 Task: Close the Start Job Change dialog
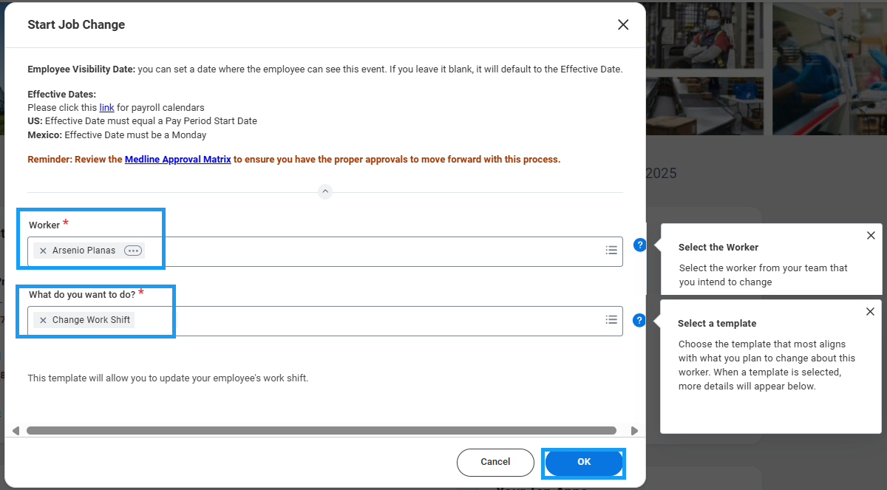(x=623, y=24)
